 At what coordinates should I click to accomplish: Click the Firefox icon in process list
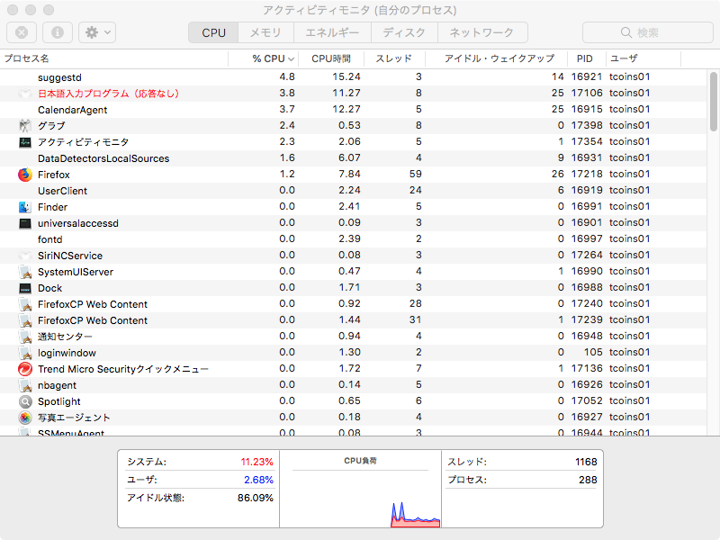[x=25, y=175]
